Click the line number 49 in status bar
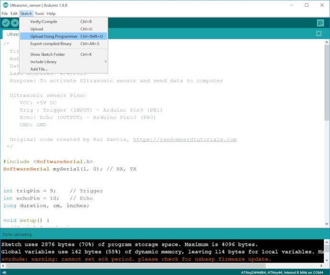The image size is (330, 275). point(4,273)
